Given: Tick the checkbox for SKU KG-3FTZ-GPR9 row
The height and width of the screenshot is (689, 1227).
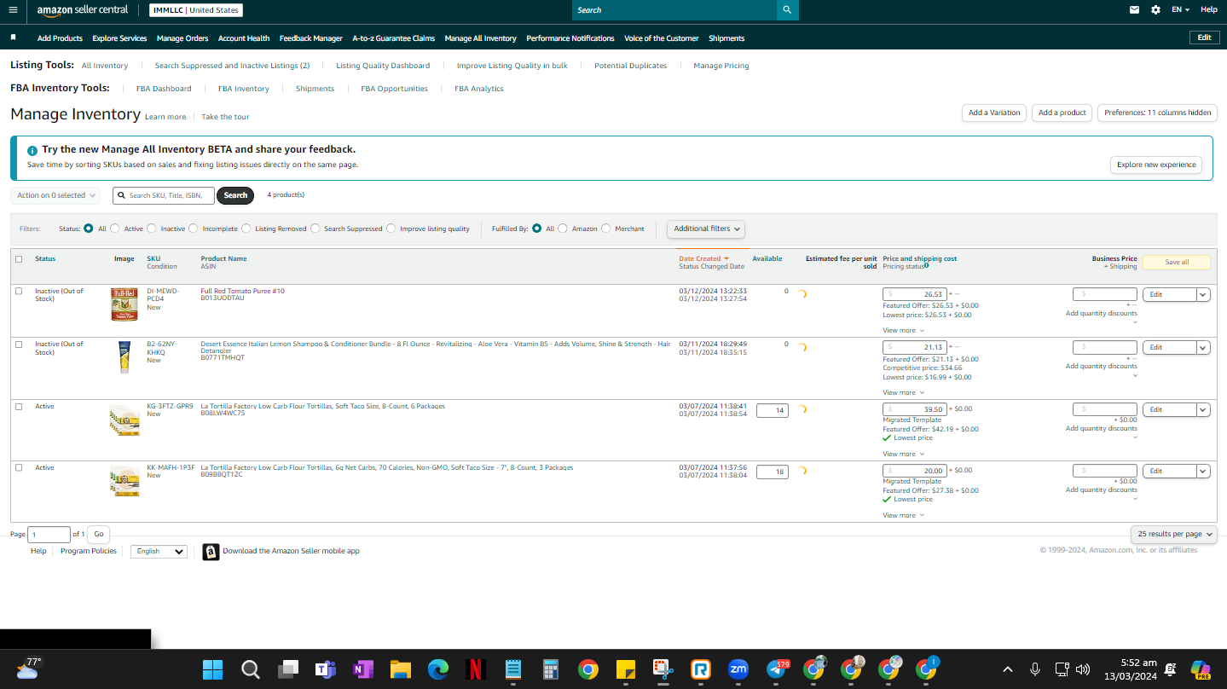Looking at the screenshot, I should [x=19, y=407].
